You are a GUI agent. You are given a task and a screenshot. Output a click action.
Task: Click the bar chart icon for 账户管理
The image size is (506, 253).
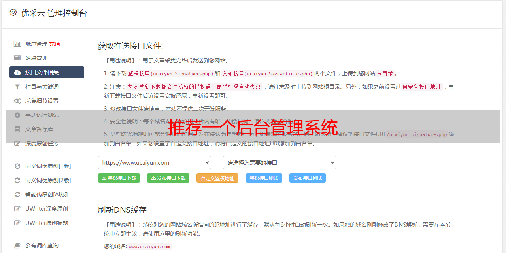17,44
